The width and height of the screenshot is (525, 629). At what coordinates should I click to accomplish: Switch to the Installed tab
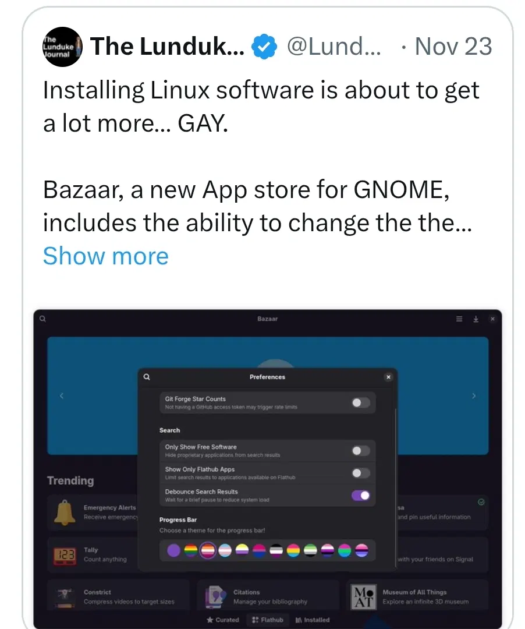(x=312, y=620)
